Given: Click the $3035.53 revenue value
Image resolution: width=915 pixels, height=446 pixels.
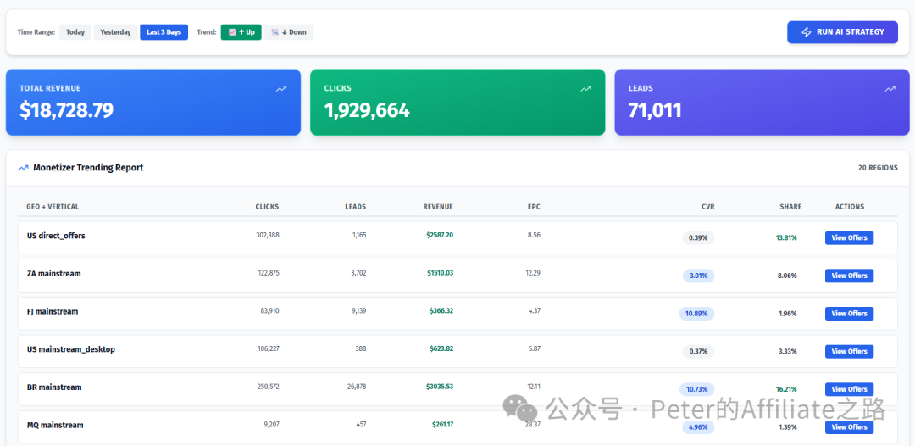Looking at the screenshot, I should 440,387.
